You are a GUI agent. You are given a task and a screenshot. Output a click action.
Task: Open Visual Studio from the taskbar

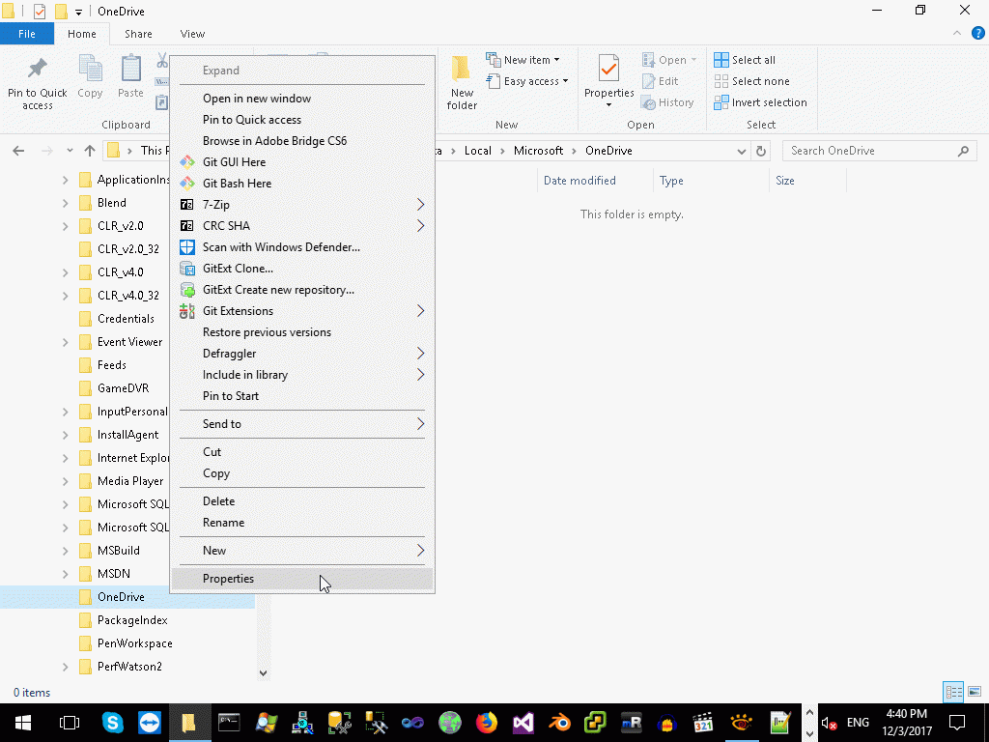pos(523,723)
